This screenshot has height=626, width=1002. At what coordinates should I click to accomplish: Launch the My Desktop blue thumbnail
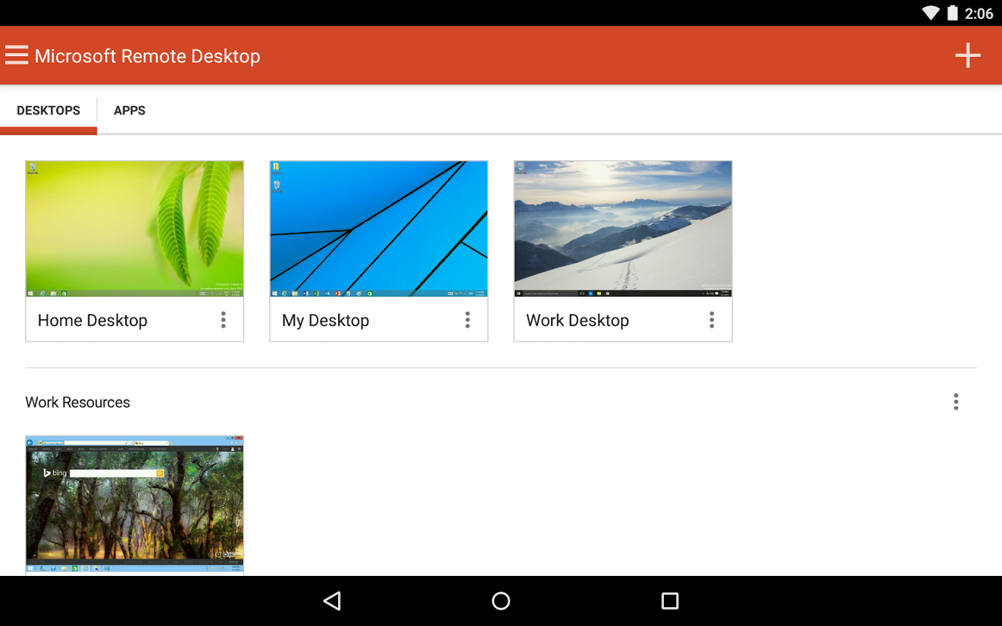pyautogui.click(x=379, y=229)
